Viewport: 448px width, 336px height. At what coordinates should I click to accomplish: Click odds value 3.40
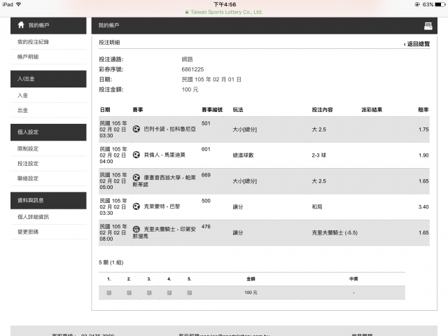point(423,207)
